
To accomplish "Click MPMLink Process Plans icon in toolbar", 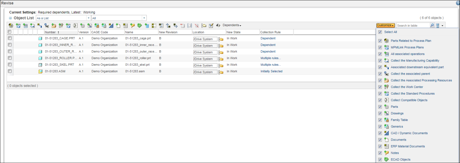I will click(18, 25).
